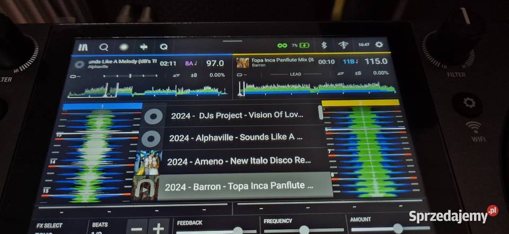The image size is (509, 234).
Task: Tap vinyl icon beside DJs Project track
Action: click(154, 116)
